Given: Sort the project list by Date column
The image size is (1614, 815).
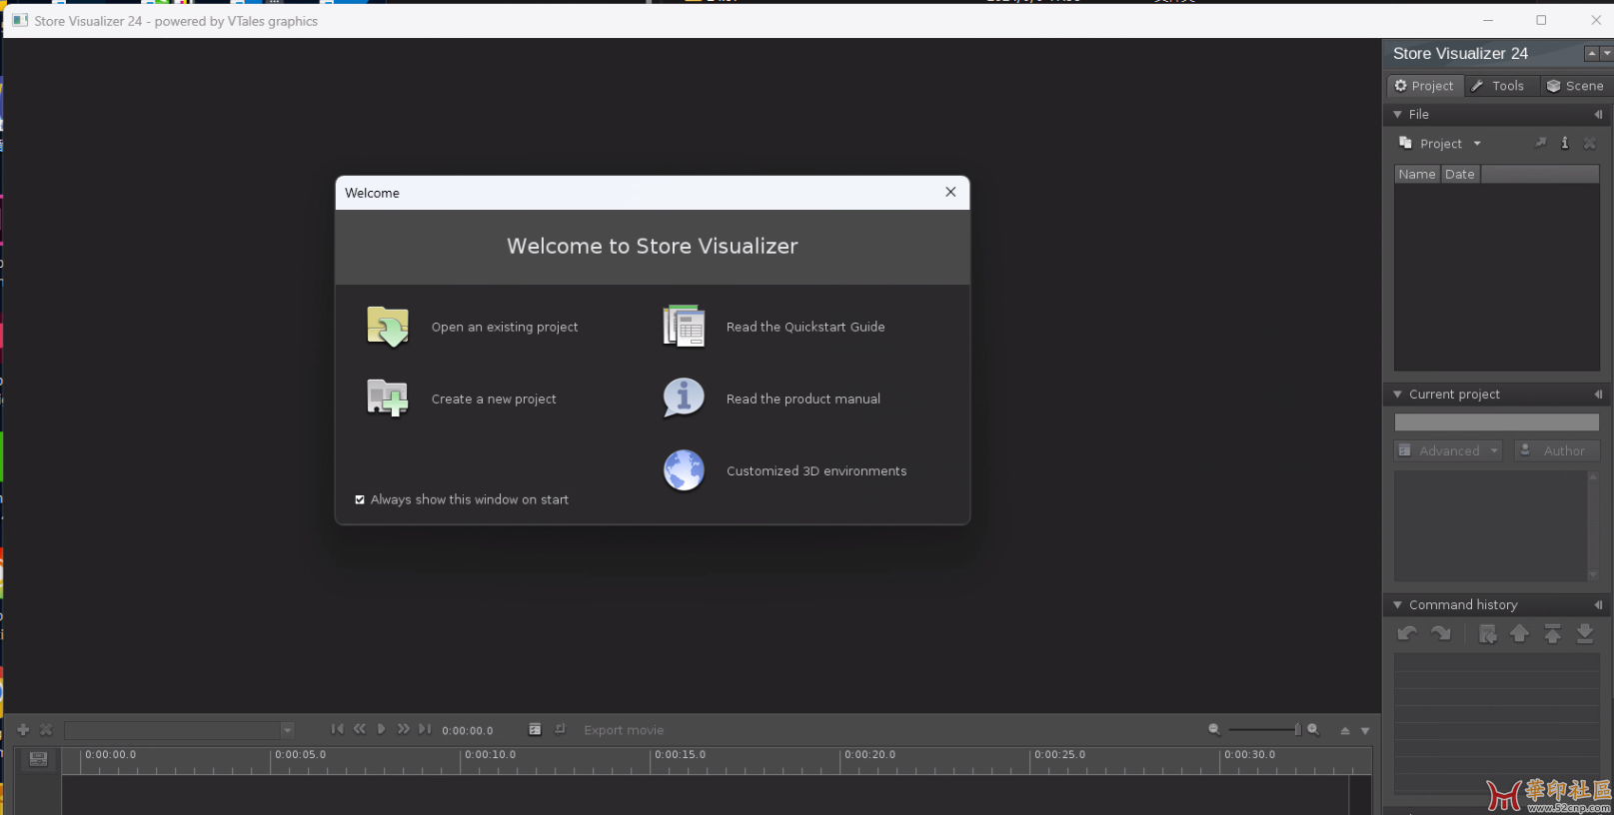Looking at the screenshot, I should (1460, 174).
